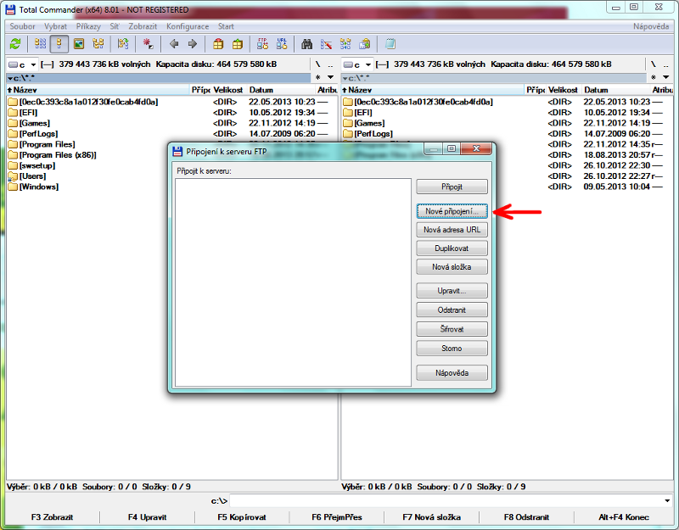Open the Konfigurace menu
Image resolution: width=679 pixels, height=530 pixels.
tap(188, 26)
